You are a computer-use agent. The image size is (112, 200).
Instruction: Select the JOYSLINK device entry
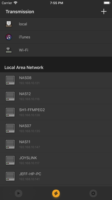(x=56, y=160)
